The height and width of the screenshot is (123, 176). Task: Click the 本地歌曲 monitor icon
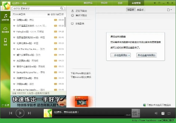click(x=72, y=24)
